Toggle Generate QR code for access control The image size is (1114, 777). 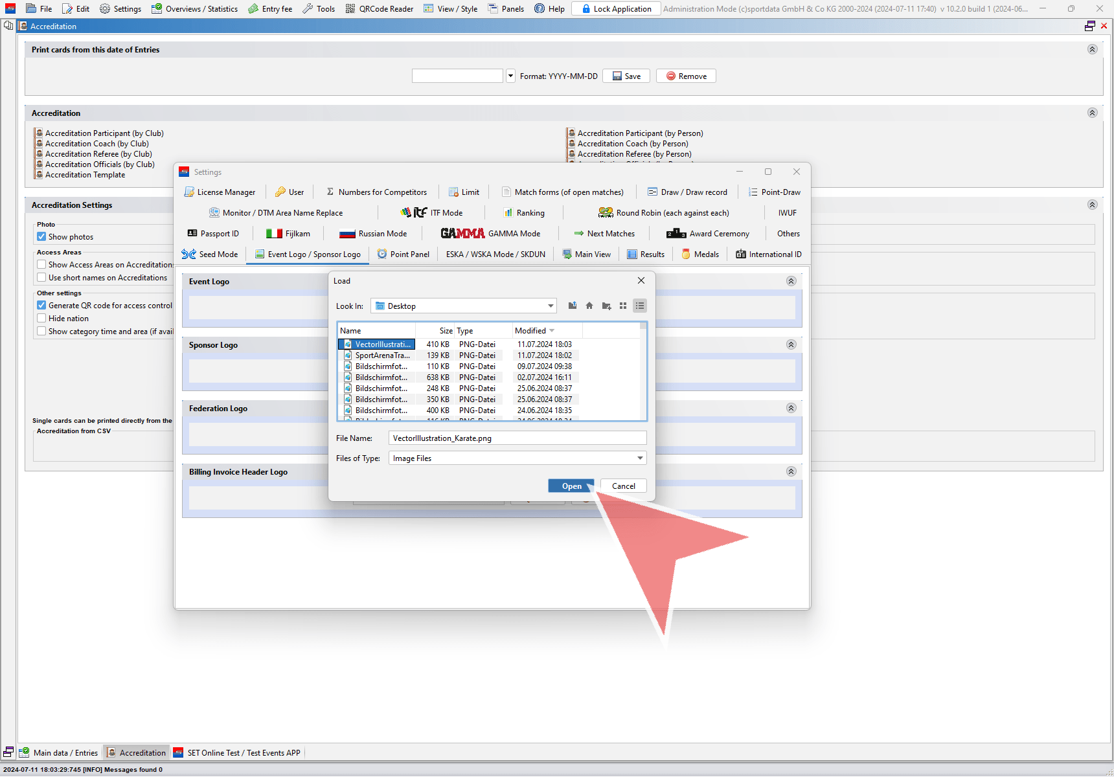tap(41, 306)
